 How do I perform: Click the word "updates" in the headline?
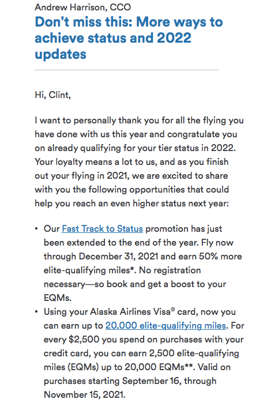coord(61,54)
